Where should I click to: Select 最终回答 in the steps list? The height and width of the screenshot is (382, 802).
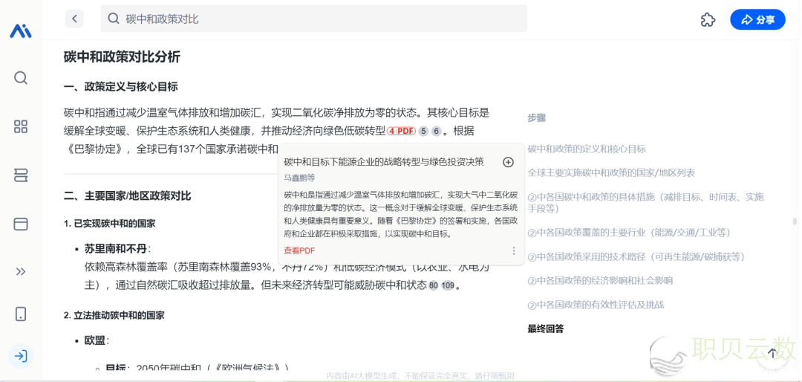click(546, 328)
